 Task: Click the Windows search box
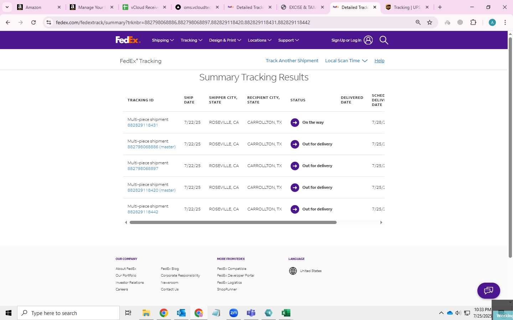[68, 313]
